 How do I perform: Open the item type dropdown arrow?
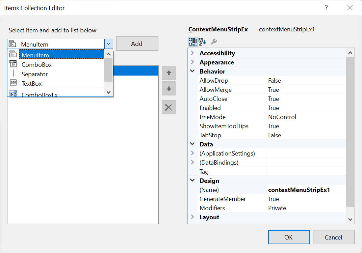pyautogui.click(x=109, y=44)
